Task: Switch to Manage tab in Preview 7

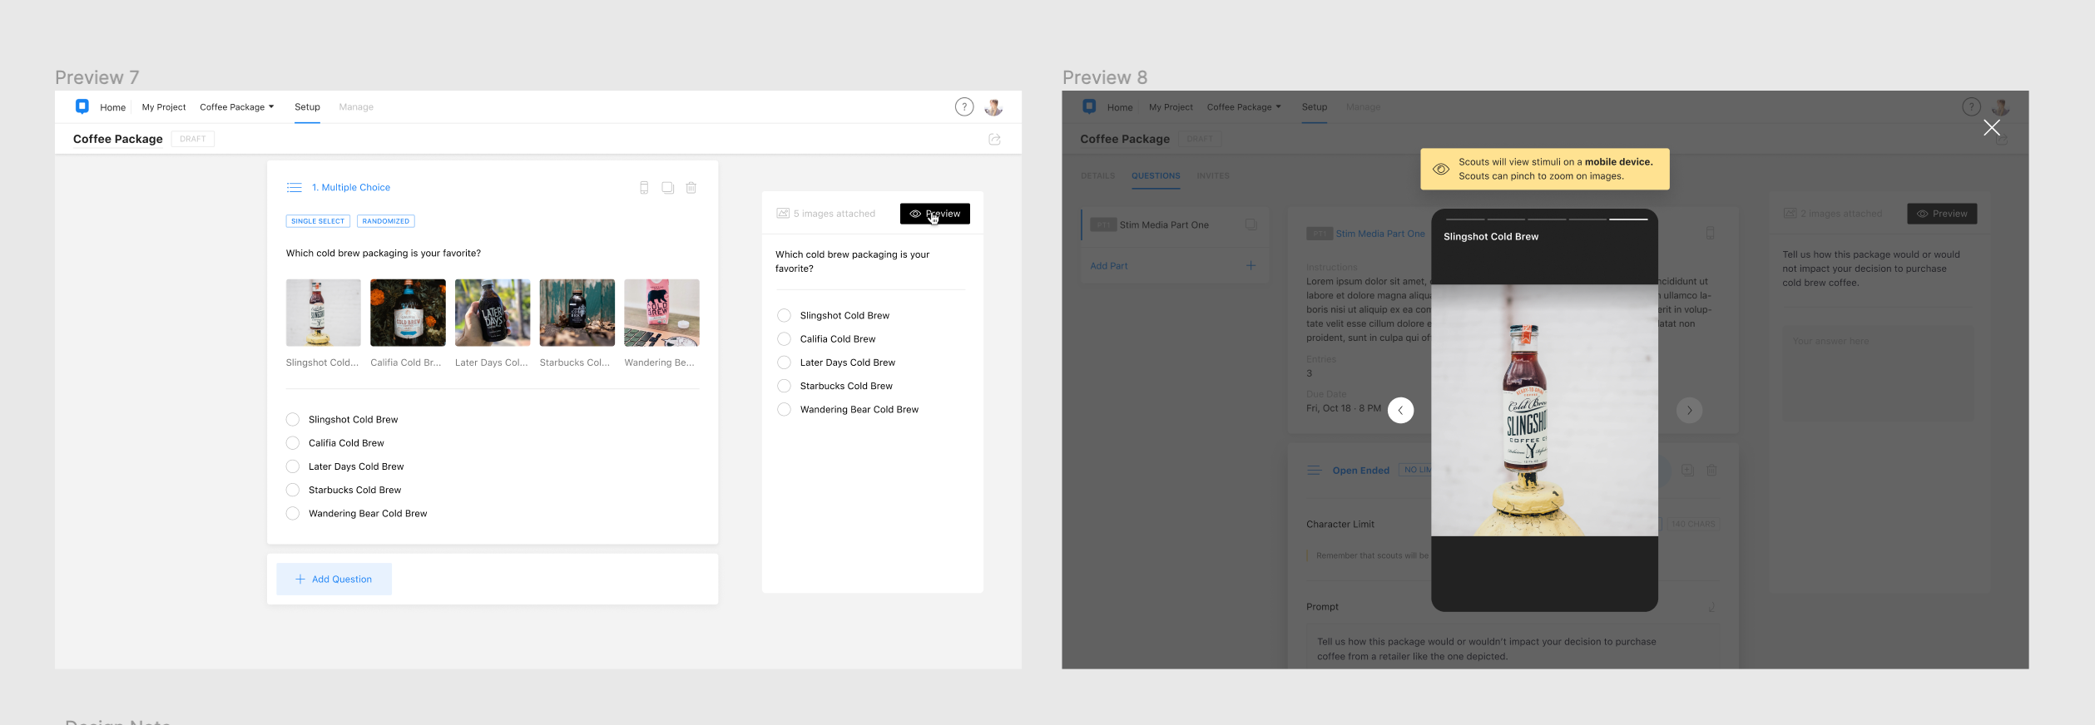Action: 356,107
